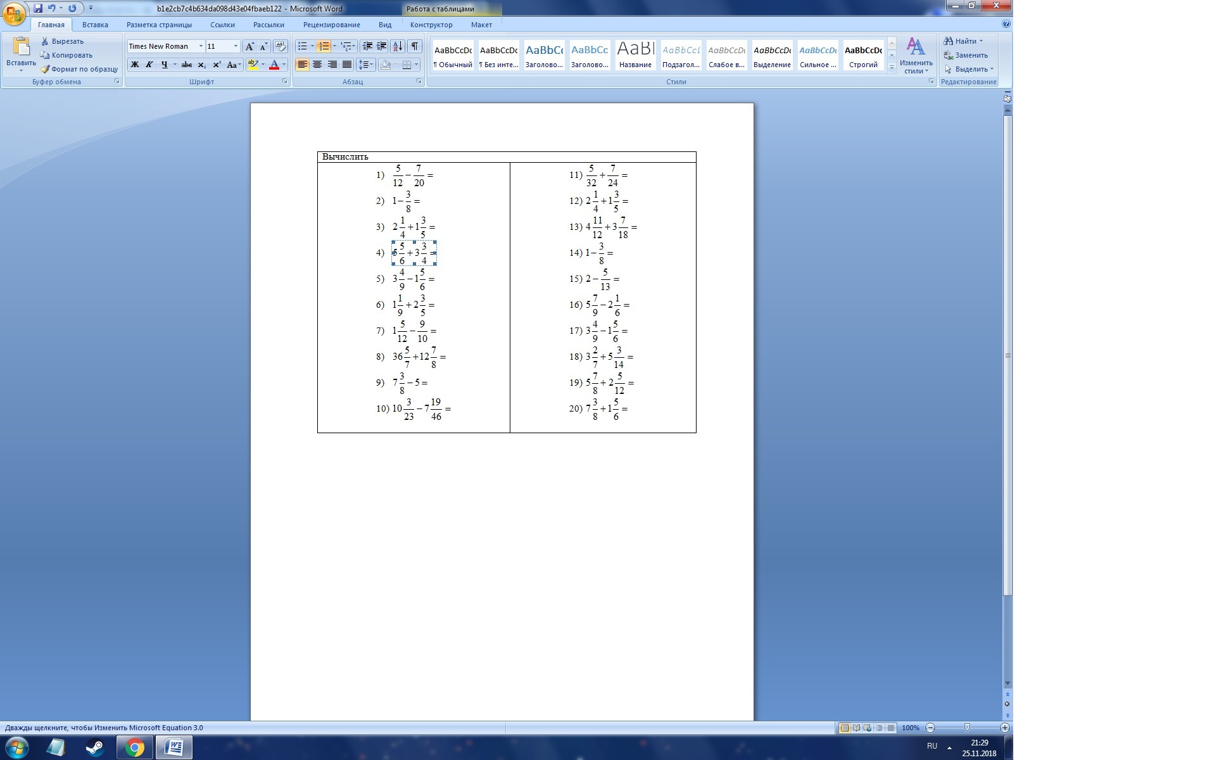Viewport: 1212px width, 760px height.
Task: Sort the selection with the А-Я sort icon
Action: [398, 46]
